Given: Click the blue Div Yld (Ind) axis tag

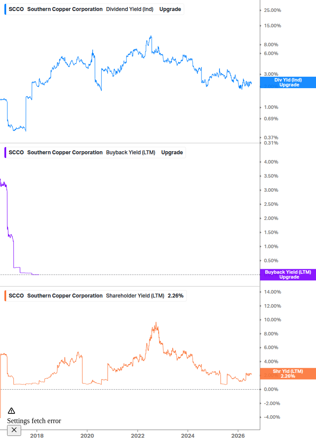Looking at the screenshot, I should pyautogui.click(x=288, y=82).
